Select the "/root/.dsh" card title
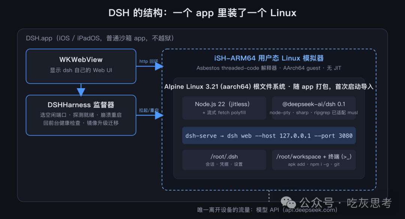The width and height of the screenshot is (405, 219). [x=224, y=157]
